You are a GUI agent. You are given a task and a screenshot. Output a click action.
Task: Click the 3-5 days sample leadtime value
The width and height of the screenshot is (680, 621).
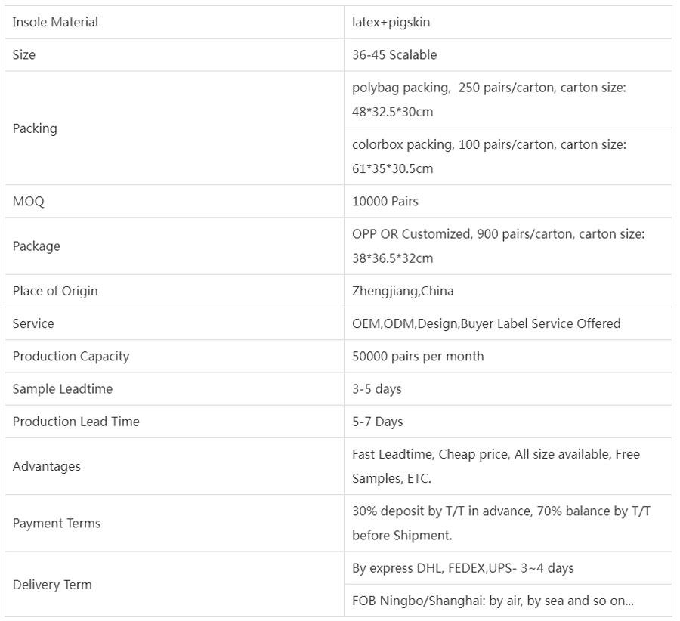point(377,388)
